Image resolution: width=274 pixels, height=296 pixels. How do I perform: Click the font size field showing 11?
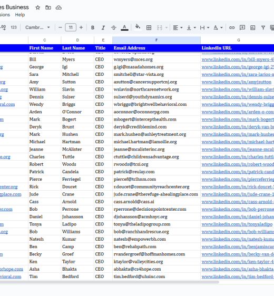(x=71, y=27)
